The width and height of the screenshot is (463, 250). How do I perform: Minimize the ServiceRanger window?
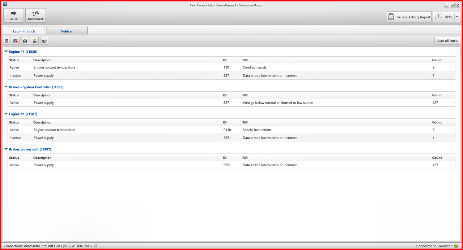447,5
